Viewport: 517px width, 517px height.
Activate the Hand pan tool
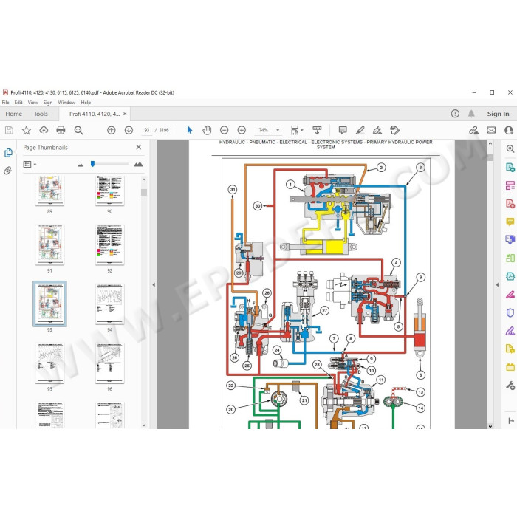[x=207, y=130]
